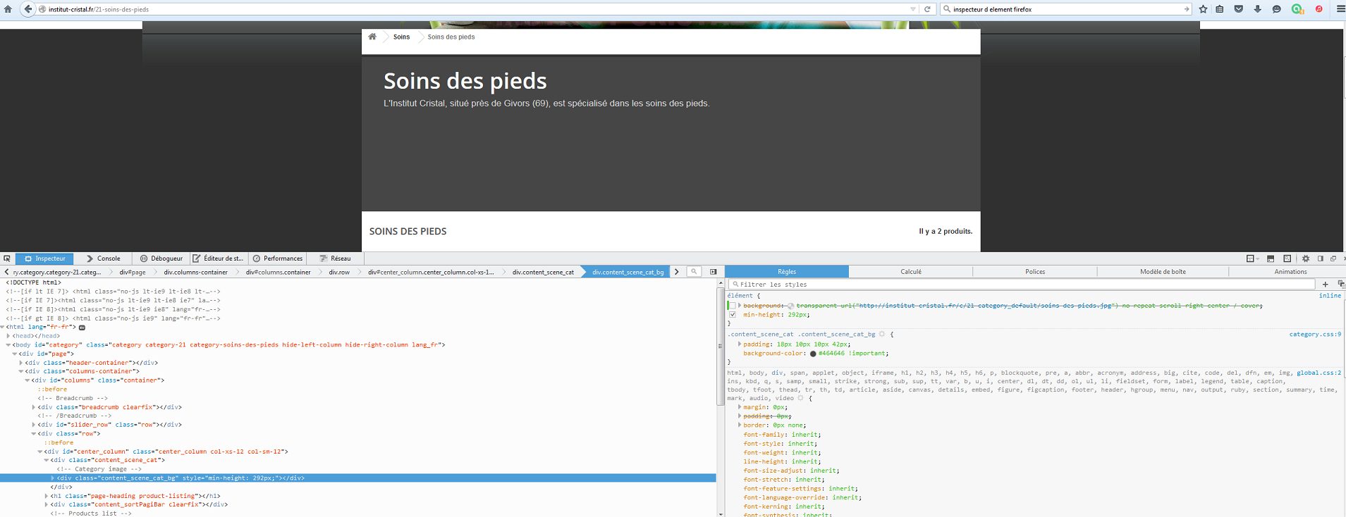Image resolution: width=1346 pixels, height=517 pixels.
Task: Select the Polices sidebar tab
Action: (1035, 272)
